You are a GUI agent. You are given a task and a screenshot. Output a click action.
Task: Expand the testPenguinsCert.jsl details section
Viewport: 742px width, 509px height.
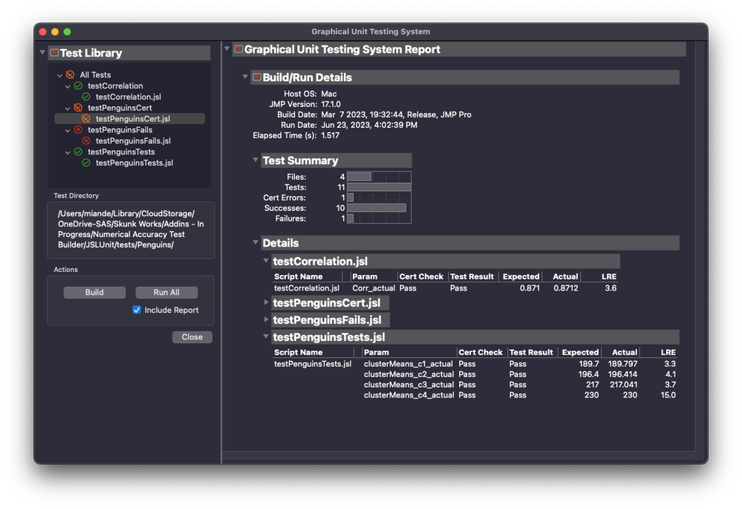(267, 302)
